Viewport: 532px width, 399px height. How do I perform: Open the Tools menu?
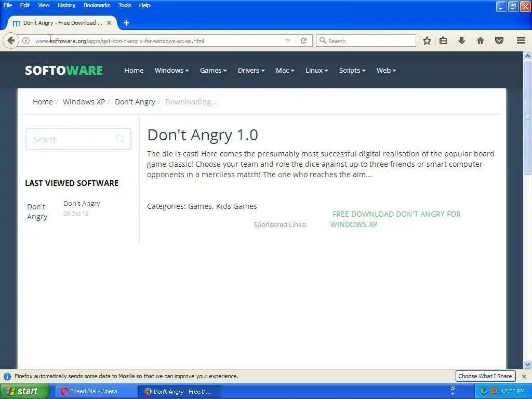click(x=125, y=5)
